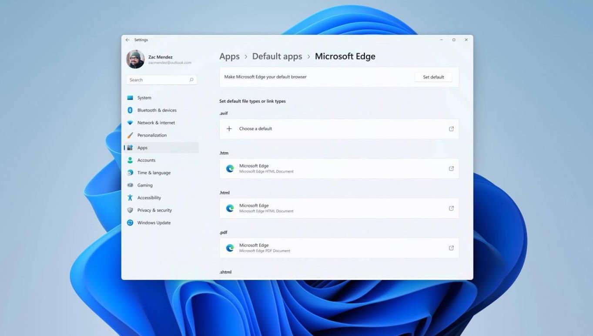Image resolution: width=593 pixels, height=336 pixels.
Task: Open external link icon in .avif row
Action: click(x=451, y=129)
